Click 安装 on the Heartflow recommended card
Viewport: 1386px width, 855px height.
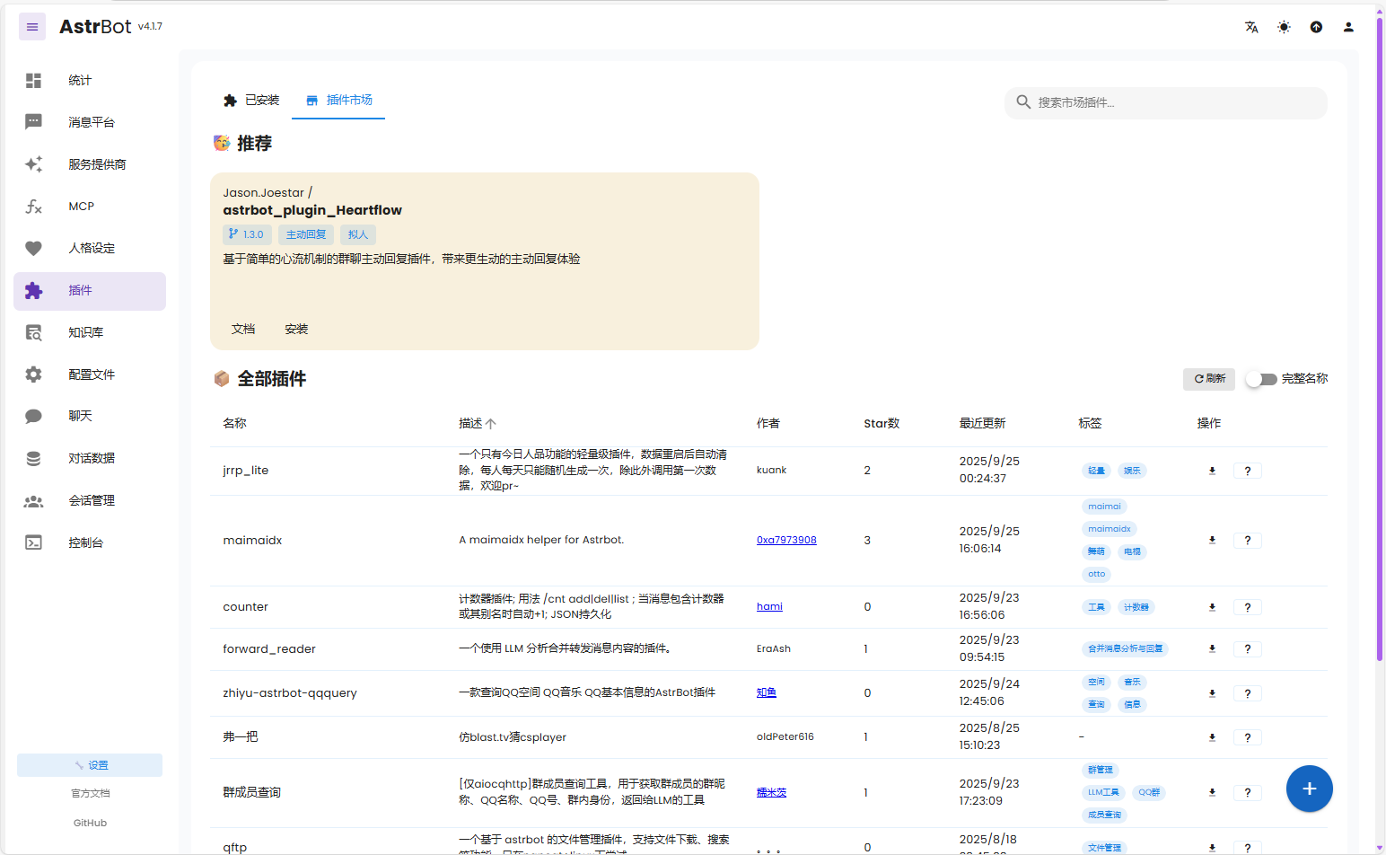click(x=296, y=330)
